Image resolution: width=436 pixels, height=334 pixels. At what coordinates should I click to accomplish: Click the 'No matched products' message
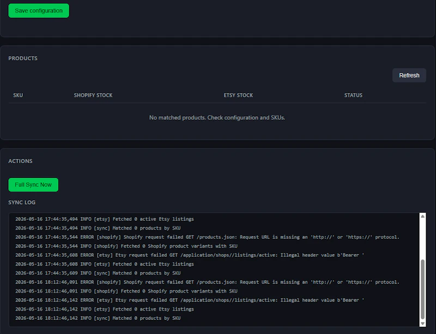coord(217,117)
